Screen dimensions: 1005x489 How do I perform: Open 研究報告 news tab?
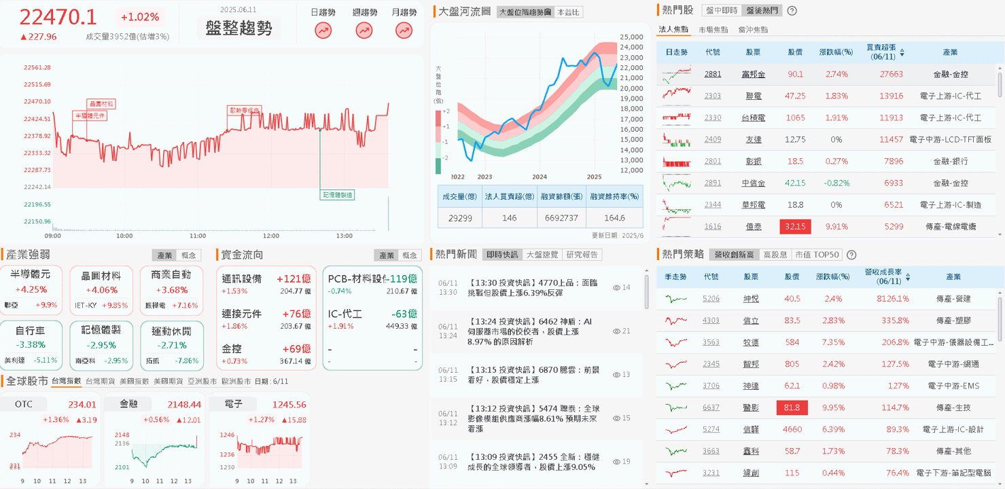[x=582, y=255]
